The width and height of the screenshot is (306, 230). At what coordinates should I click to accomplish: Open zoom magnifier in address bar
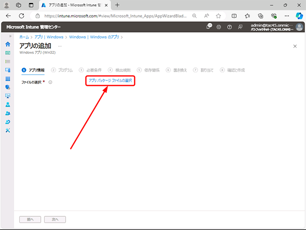(x=194, y=16)
